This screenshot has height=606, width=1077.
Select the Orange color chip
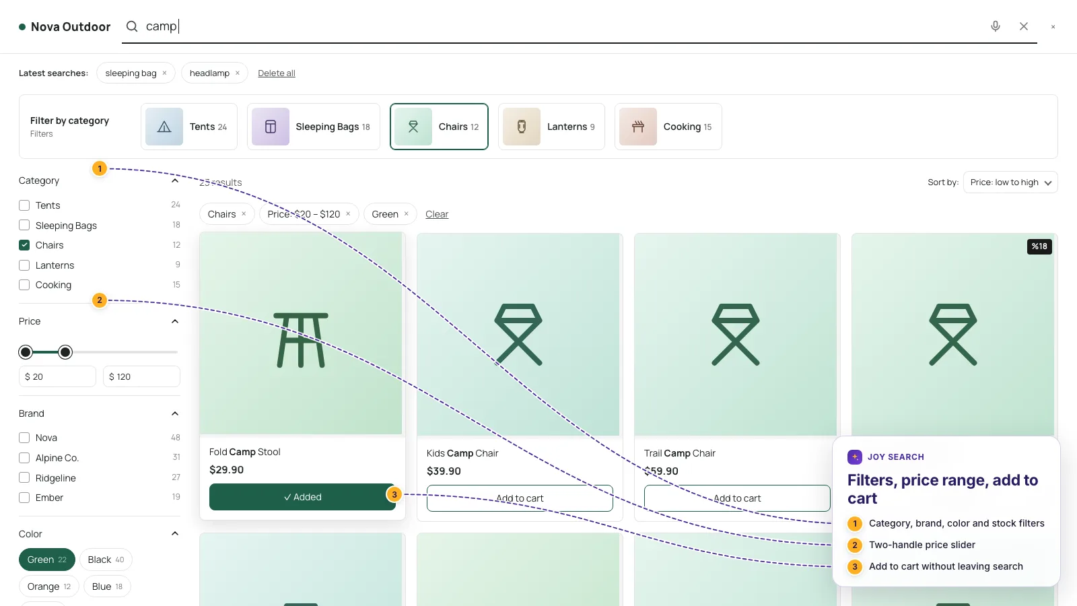pyautogui.click(x=49, y=586)
